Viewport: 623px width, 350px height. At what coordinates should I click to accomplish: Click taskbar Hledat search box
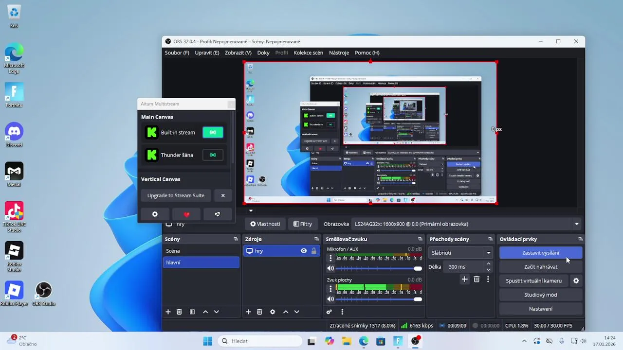pyautogui.click(x=259, y=341)
